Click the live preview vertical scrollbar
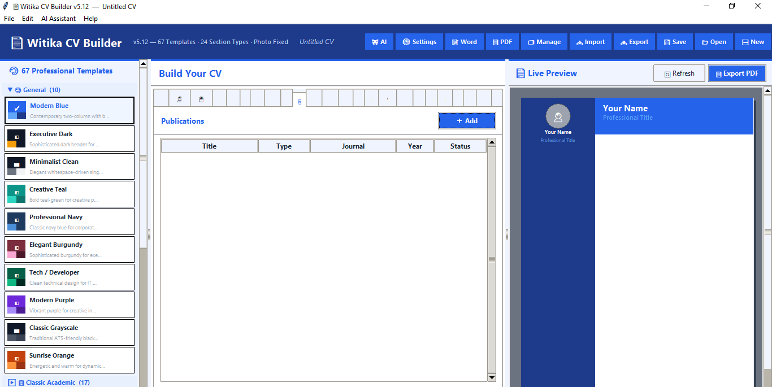The height and width of the screenshot is (387, 772). click(x=768, y=232)
